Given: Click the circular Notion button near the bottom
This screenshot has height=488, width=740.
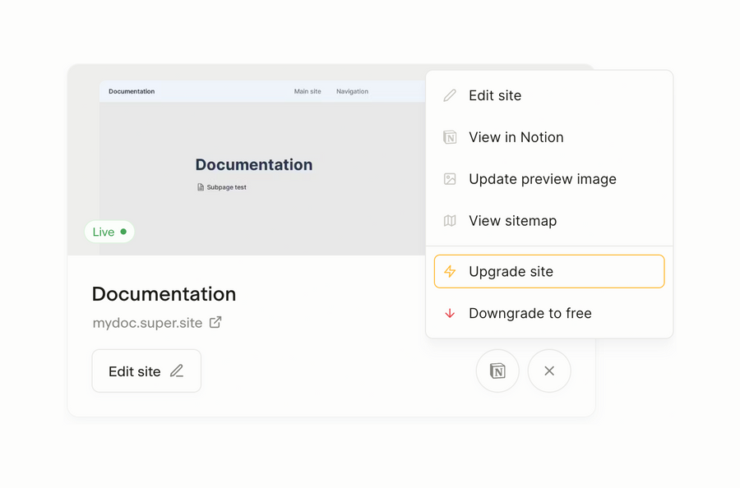Looking at the screenshot, I should [497, 371].
